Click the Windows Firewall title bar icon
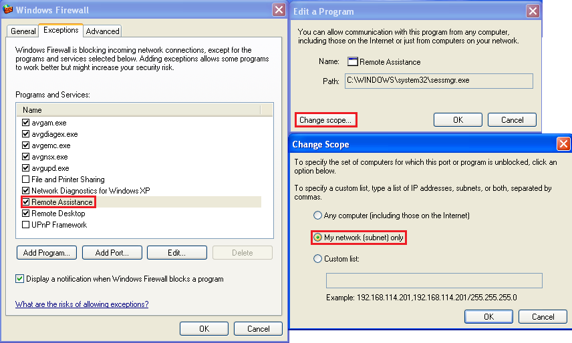 (x=7, y=9)
